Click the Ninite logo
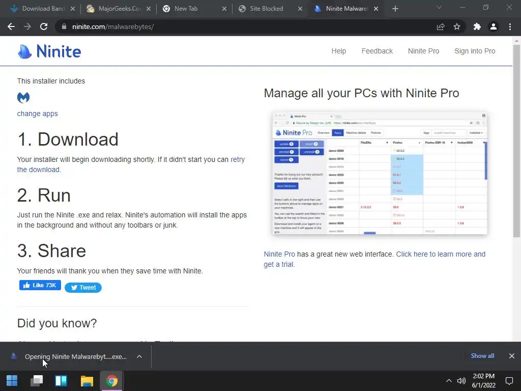 pos(49,51)
